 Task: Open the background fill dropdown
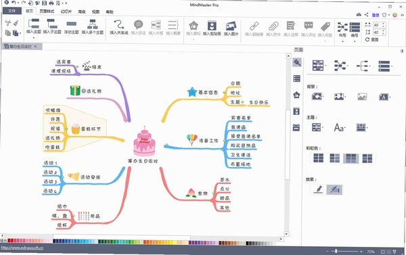(x=318, y=96)
